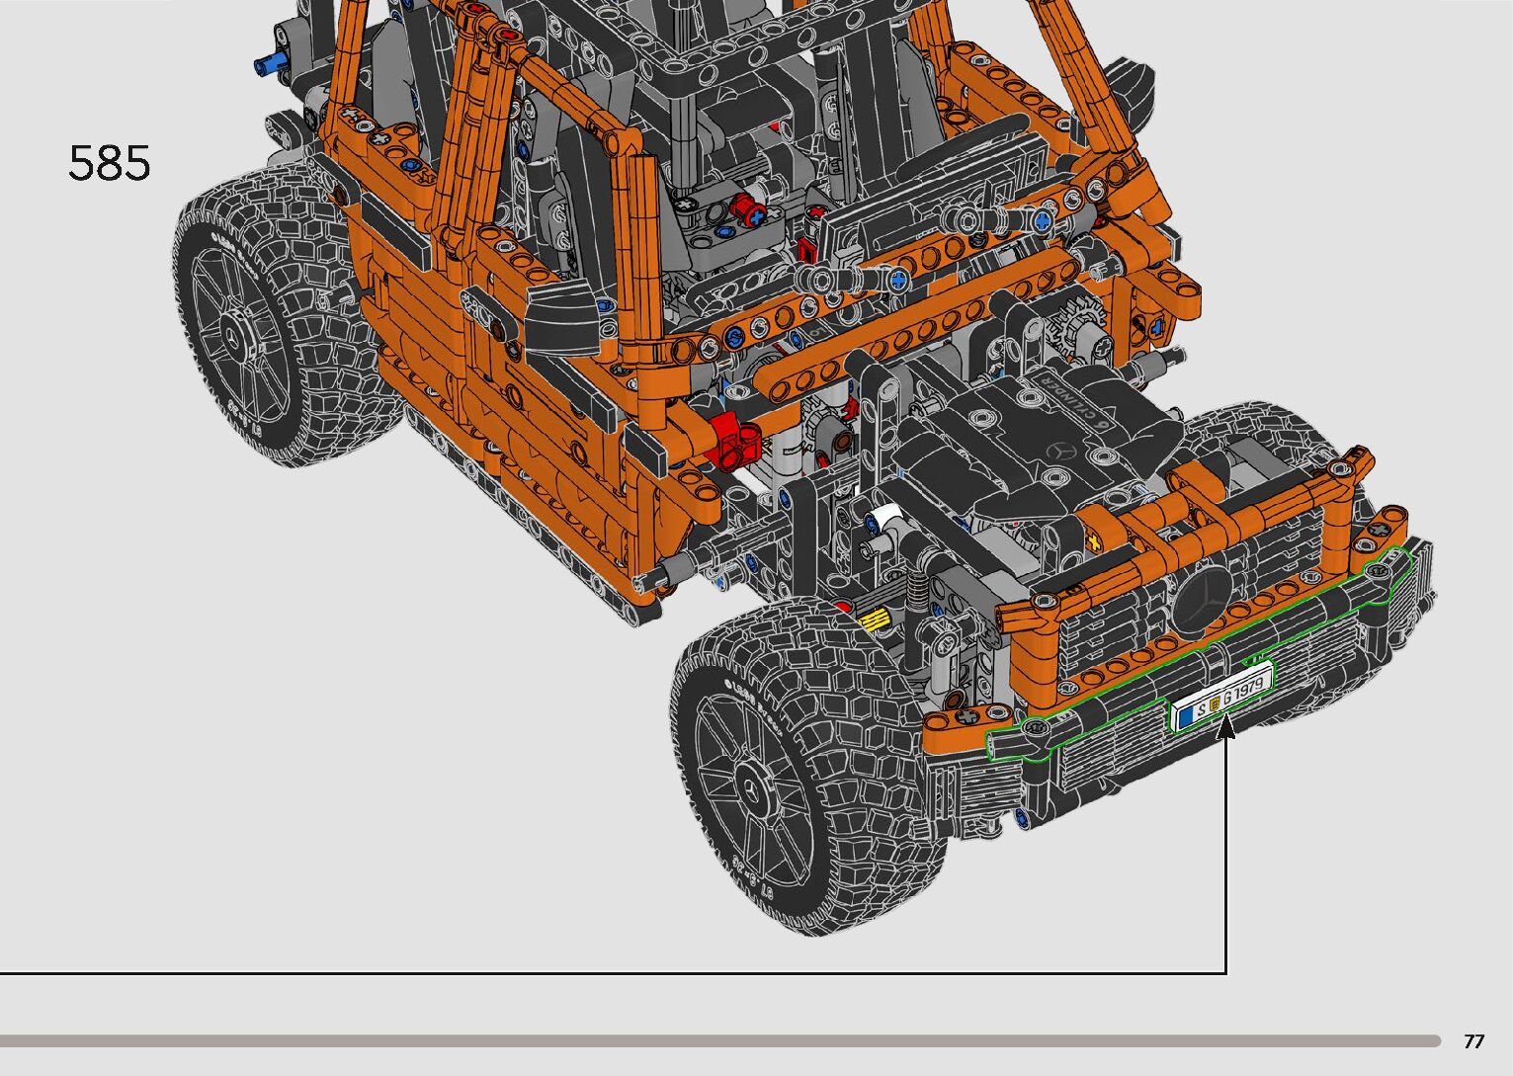Click the red connector below the door frame
1513x1076 pixels.
(730, 439)
